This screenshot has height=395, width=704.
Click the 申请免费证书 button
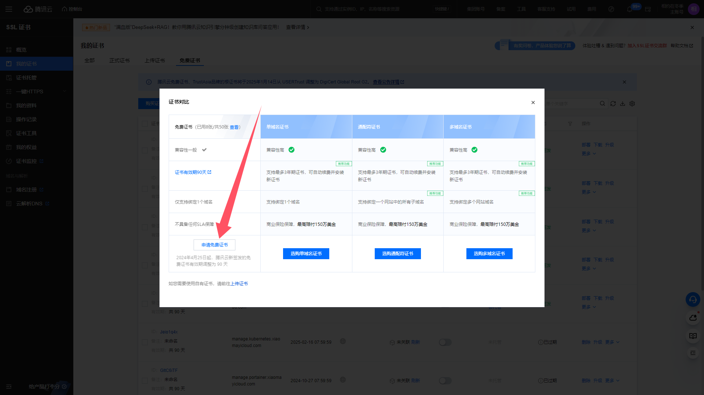[x=214, y=245]
